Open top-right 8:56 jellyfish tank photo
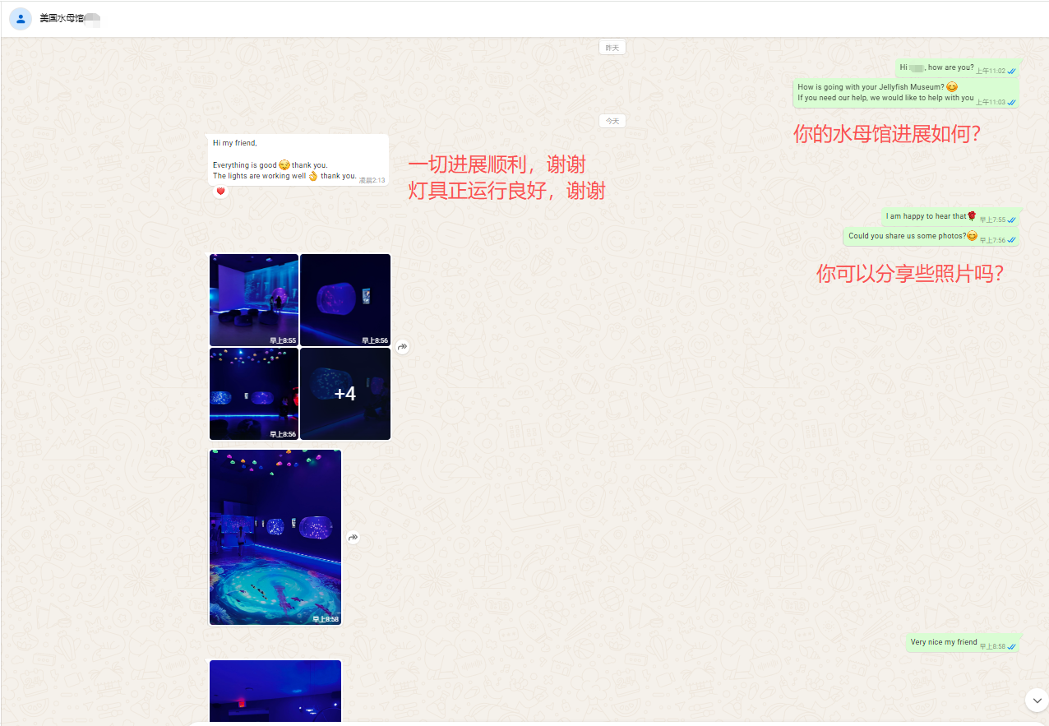1049x726 pixels. (345, 300)
